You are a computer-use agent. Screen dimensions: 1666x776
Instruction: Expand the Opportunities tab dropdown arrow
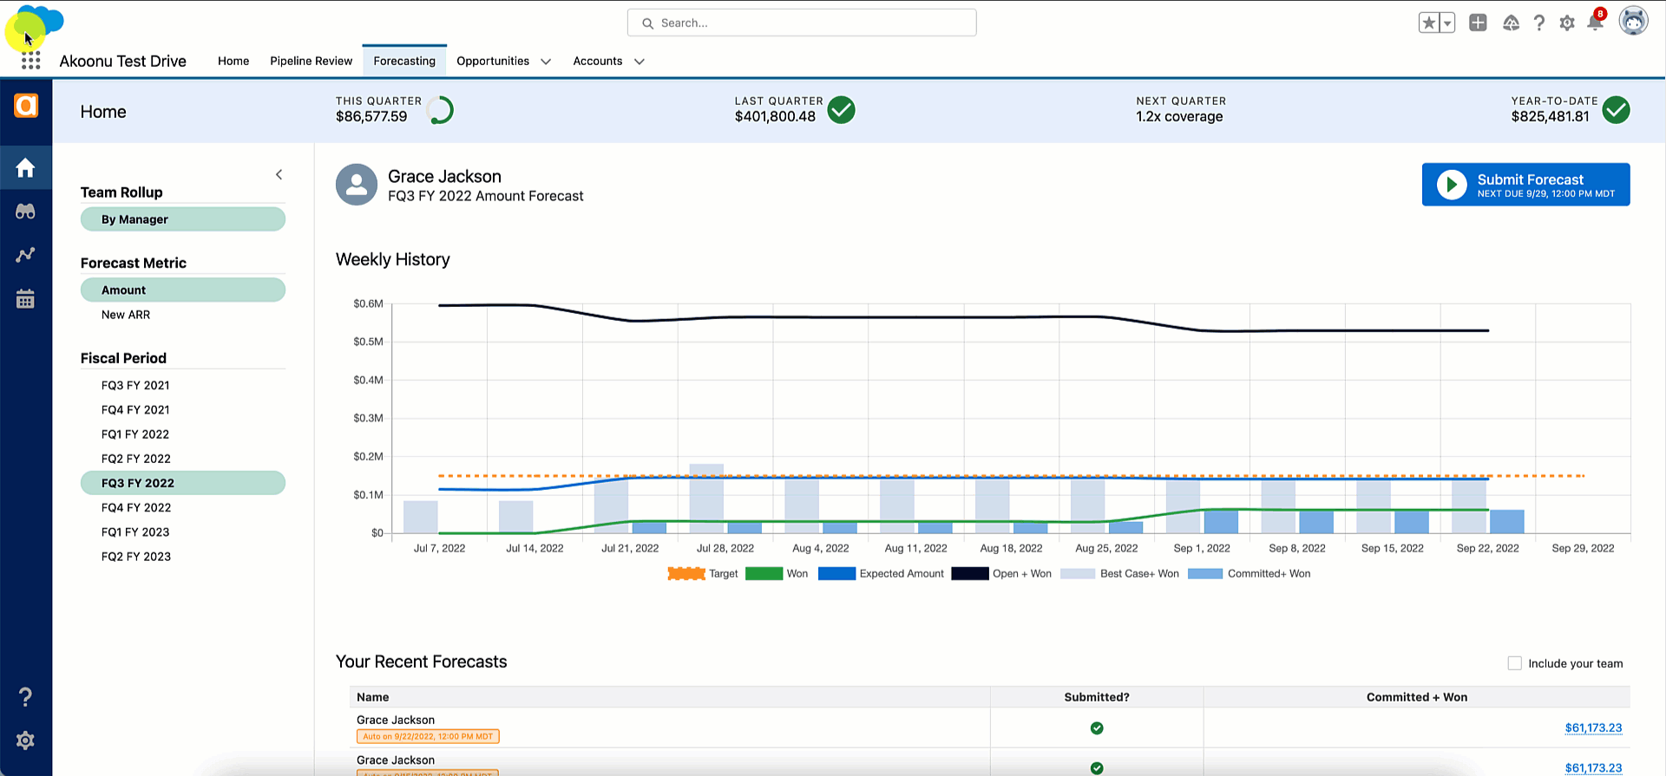[x=546, y=62]
